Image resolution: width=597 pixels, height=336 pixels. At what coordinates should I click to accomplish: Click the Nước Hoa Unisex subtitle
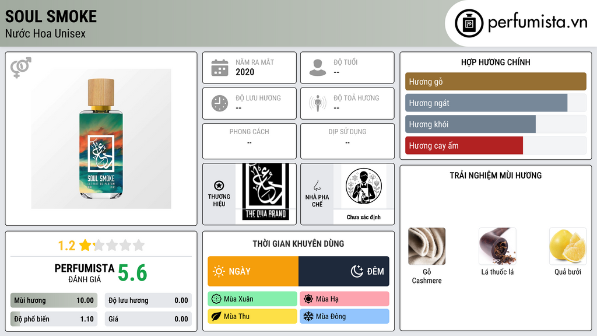45,33
